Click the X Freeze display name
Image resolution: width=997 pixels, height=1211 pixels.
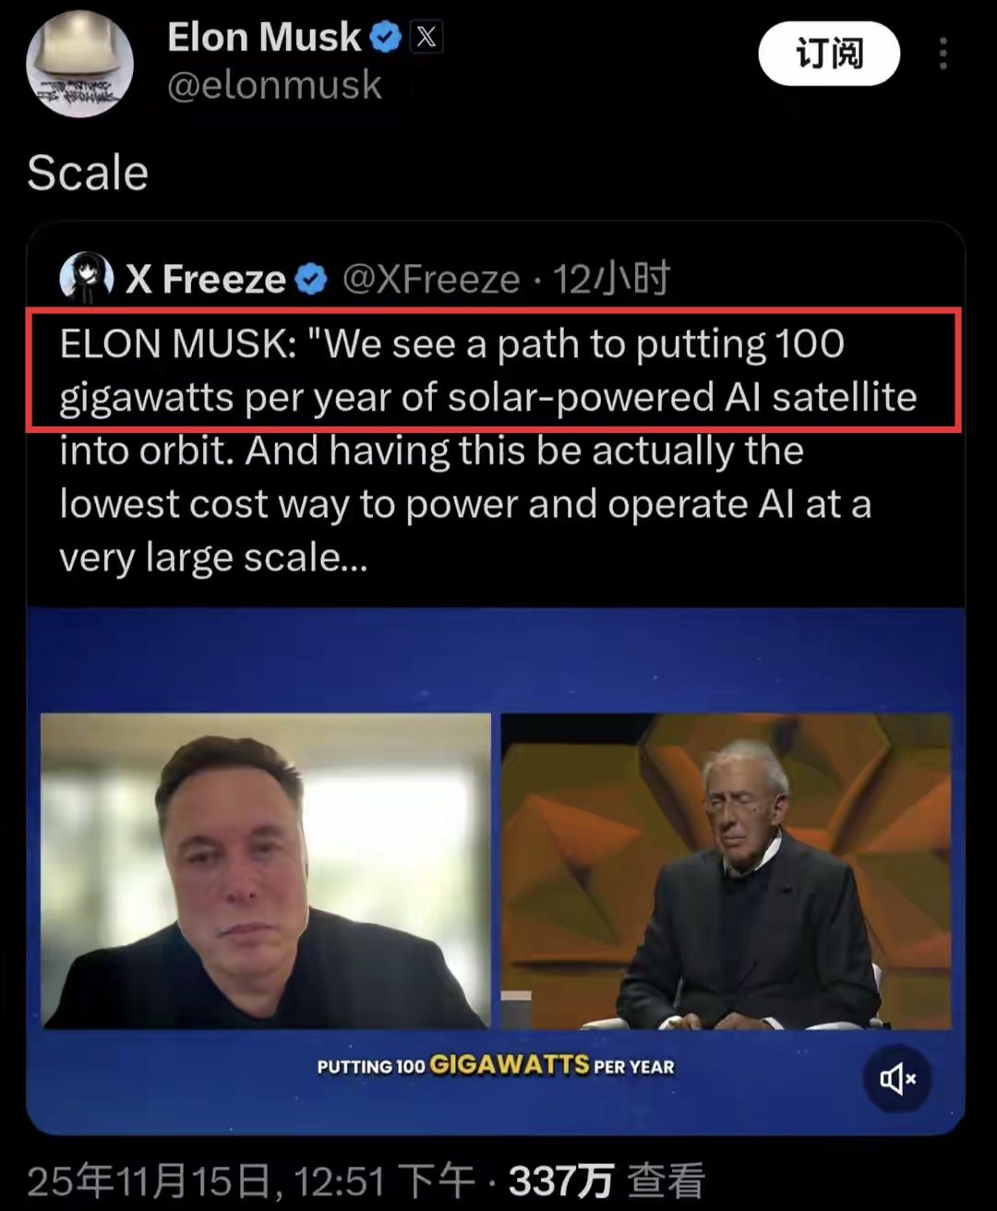coord(206,279)
